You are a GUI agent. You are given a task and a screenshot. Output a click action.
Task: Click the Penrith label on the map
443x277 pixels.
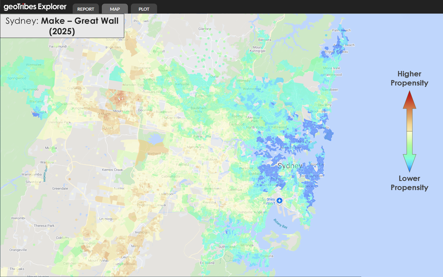coord(67,104)
